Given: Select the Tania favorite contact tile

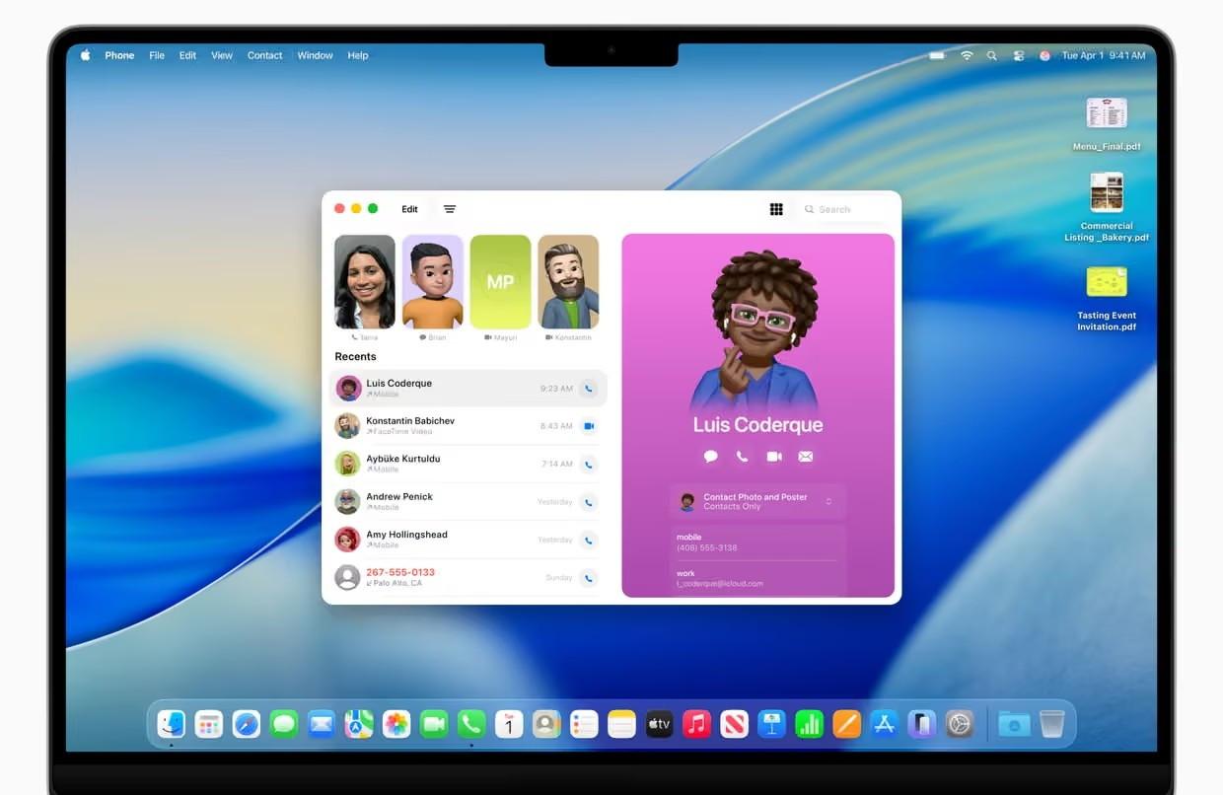Looking at the screenshot, I should point(365,282).
